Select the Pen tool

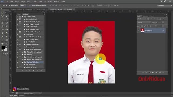pyautogui.click(x=2, y=37)
